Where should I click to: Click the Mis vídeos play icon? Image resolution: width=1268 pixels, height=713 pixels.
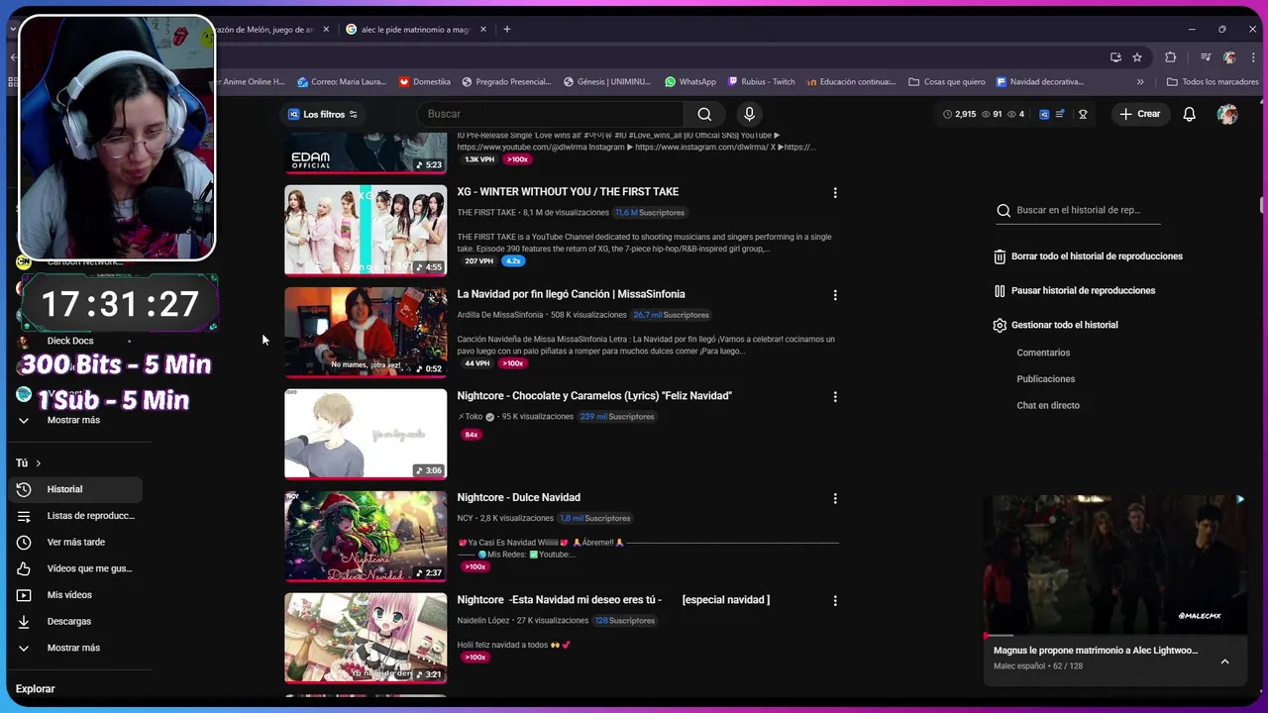click(24, 595)
